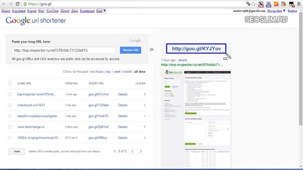Bookmark this page with the star icon
The width and height of the screenshot is (303, 170).
254,4
